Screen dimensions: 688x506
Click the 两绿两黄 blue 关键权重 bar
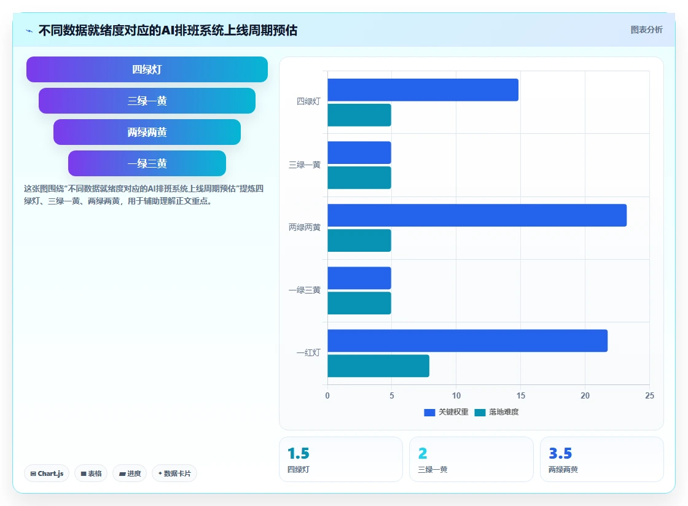pos(477,216)
